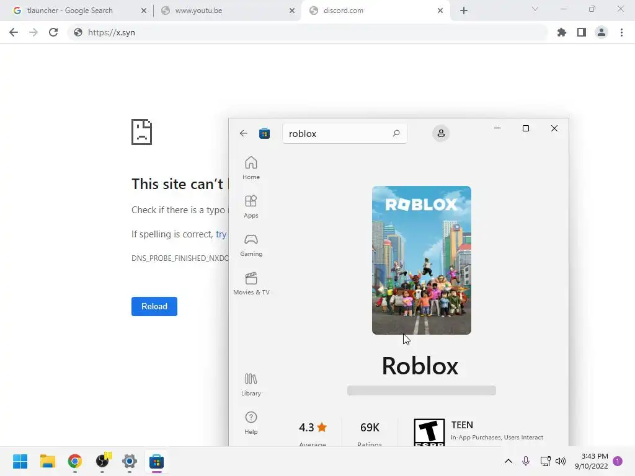Image resolution: width=635 pixels, height=476 pixels.
Task: Click the 4.3 star average rating
Action: (x=313, y=428)
